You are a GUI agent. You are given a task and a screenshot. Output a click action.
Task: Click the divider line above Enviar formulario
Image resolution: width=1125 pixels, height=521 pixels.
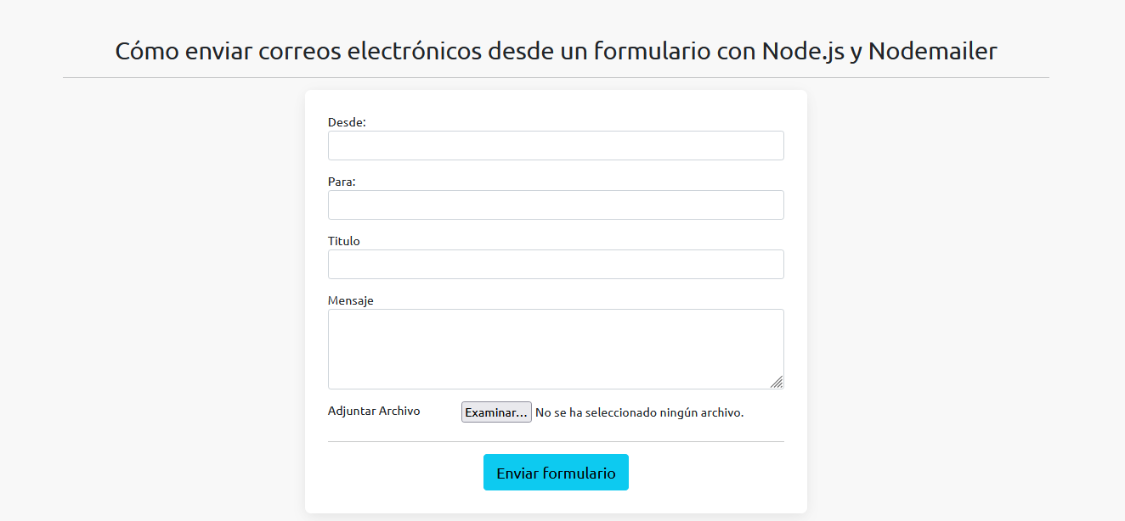tap(556, 441)
